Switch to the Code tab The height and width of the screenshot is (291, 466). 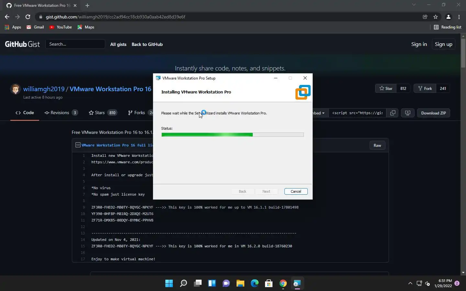point(25,113)
